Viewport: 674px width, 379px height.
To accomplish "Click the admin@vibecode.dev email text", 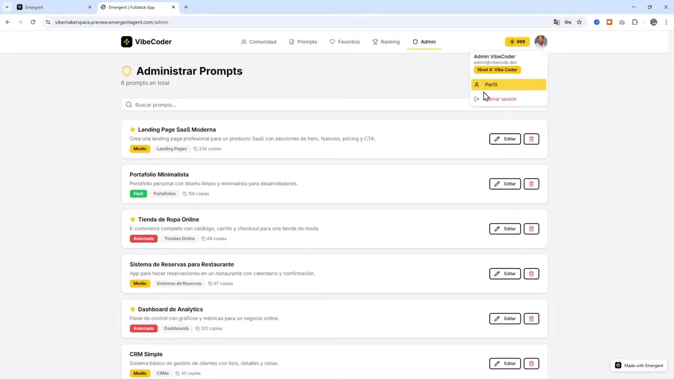I will 495,63.
